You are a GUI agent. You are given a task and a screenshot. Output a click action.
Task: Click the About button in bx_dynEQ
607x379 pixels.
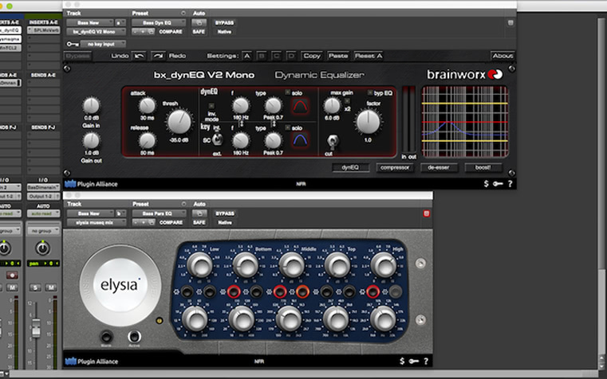(503, 56)
